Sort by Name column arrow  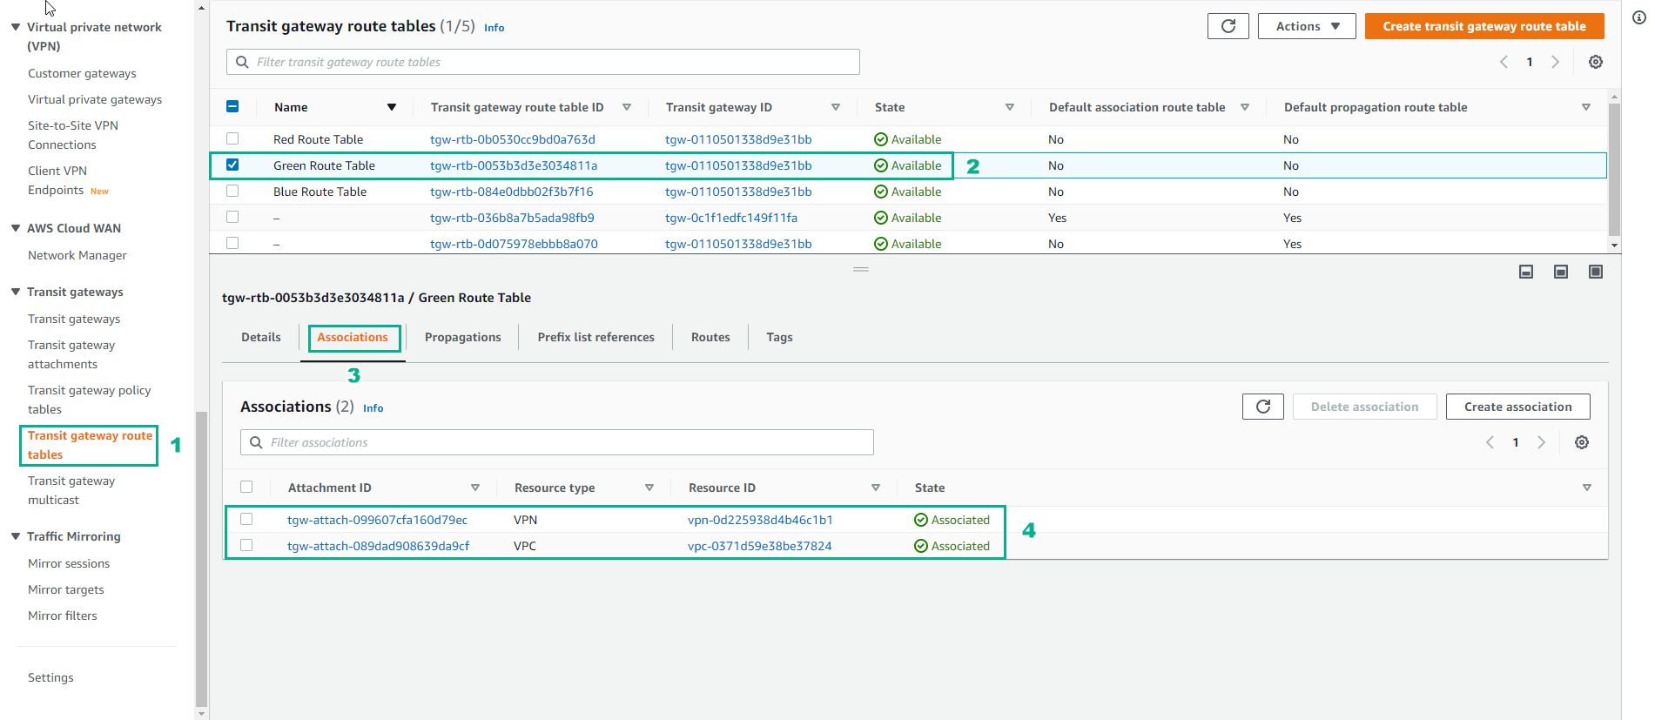pyautogui.click(x=392, y=107)
